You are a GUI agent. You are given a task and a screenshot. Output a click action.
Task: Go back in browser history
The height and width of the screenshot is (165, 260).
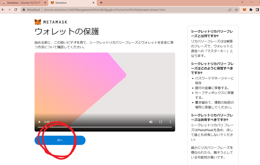point(3,10)
